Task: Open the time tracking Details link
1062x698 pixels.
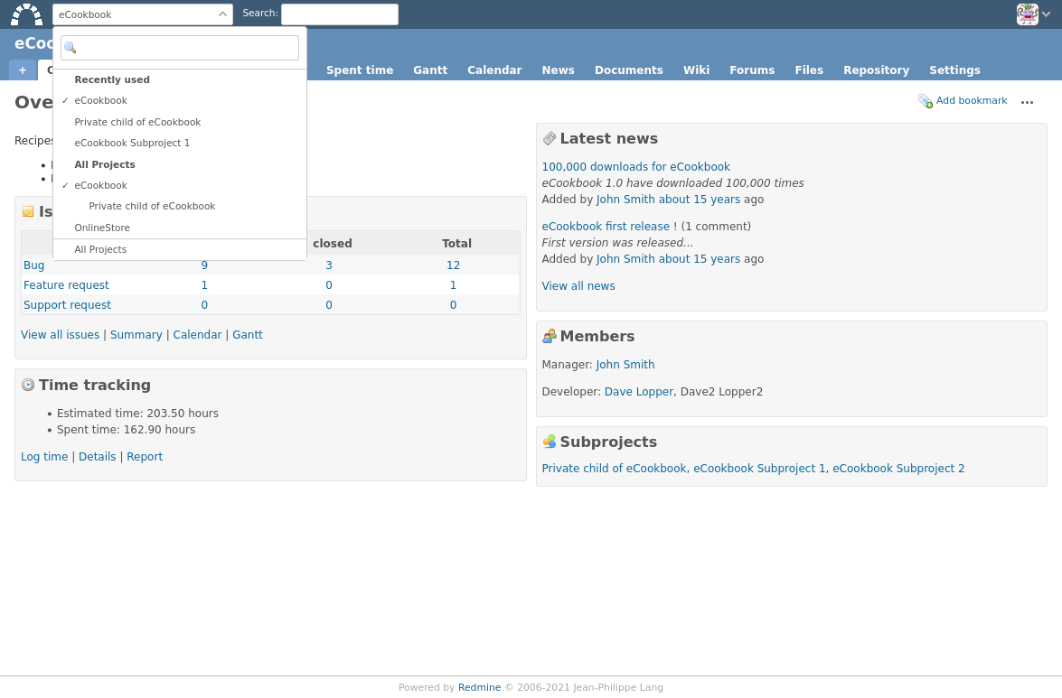Action: pos(98,457)
